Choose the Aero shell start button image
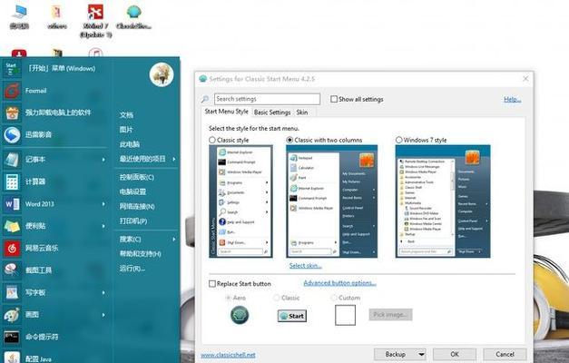Image resolution: width=569 pixels, height=363 pixels. click(240, 315)
